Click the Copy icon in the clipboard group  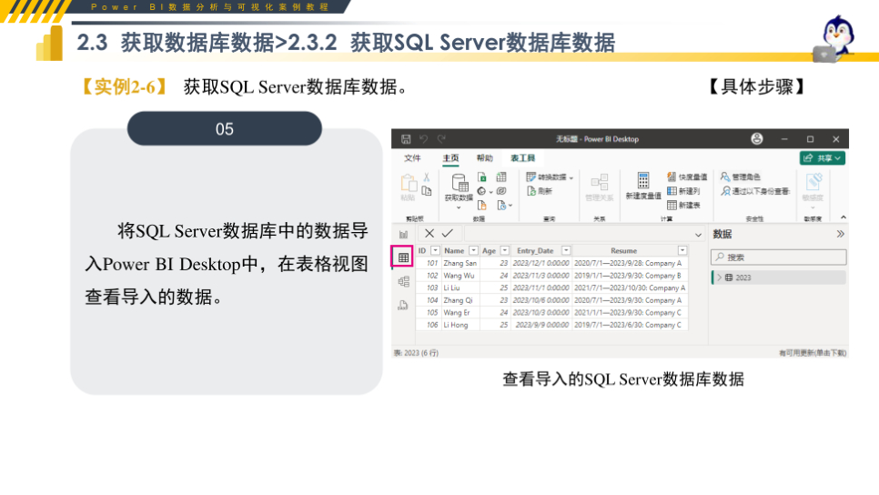427,191
